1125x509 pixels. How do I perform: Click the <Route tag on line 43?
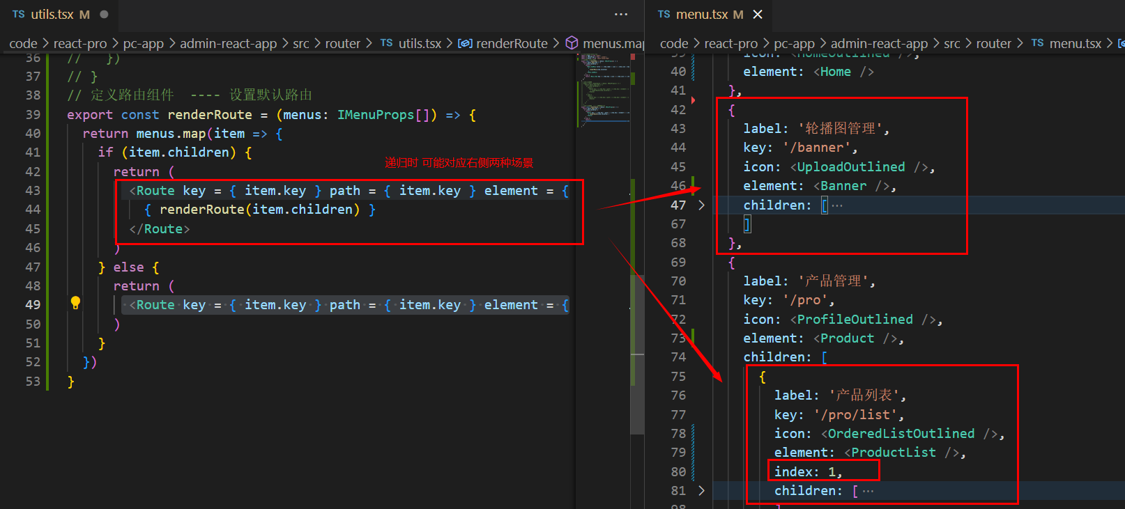click(152, 190)
